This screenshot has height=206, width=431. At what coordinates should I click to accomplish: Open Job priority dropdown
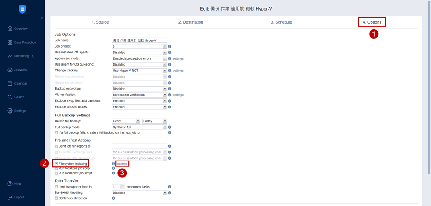139,46
